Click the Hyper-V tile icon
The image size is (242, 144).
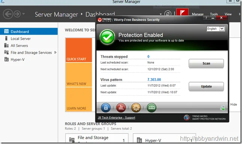click(x=139, y=140)
